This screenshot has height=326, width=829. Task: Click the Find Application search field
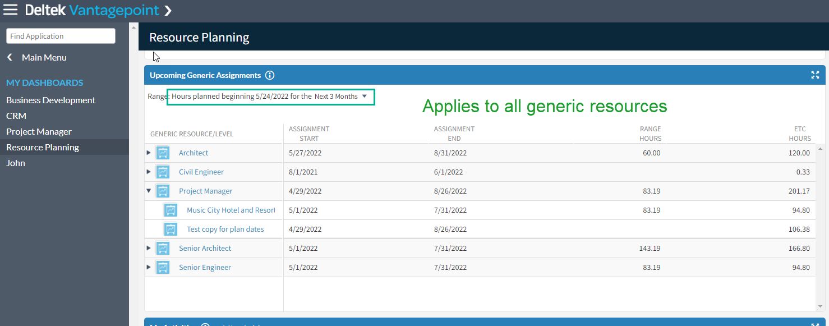point(61,36)
